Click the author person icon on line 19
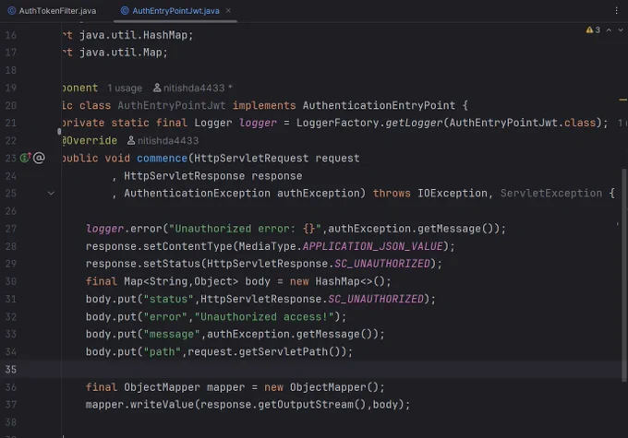 157,88
